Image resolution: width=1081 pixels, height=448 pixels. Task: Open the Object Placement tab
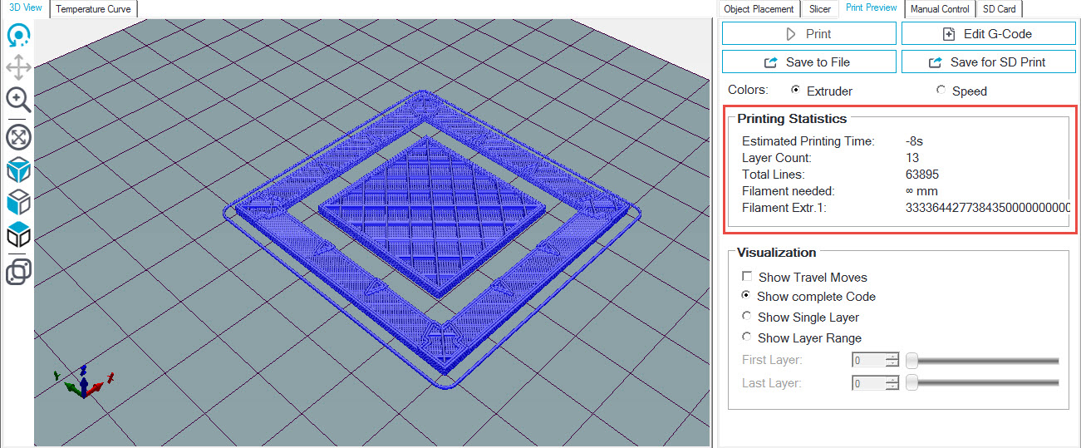759,9
